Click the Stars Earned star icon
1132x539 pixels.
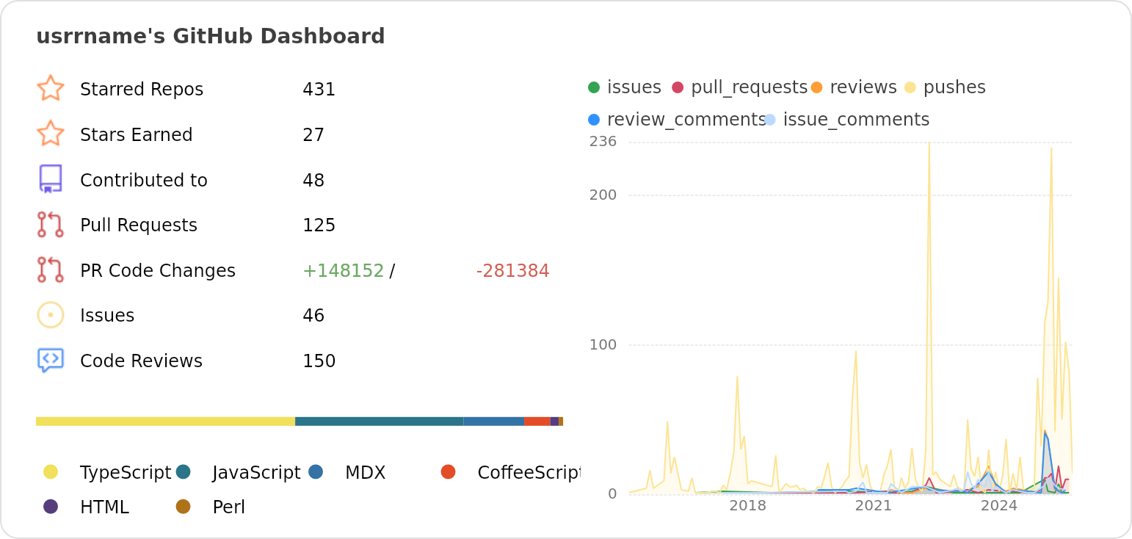click(x=50, y=134)
